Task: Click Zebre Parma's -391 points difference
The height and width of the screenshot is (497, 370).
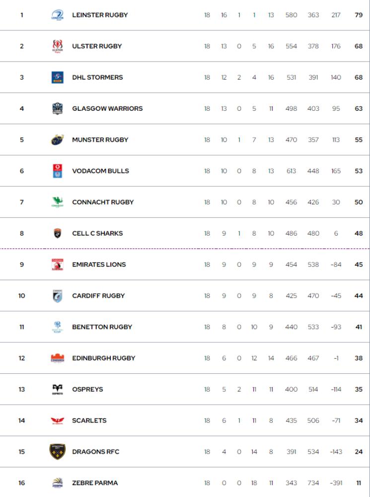Action: [x=336, y=483]
